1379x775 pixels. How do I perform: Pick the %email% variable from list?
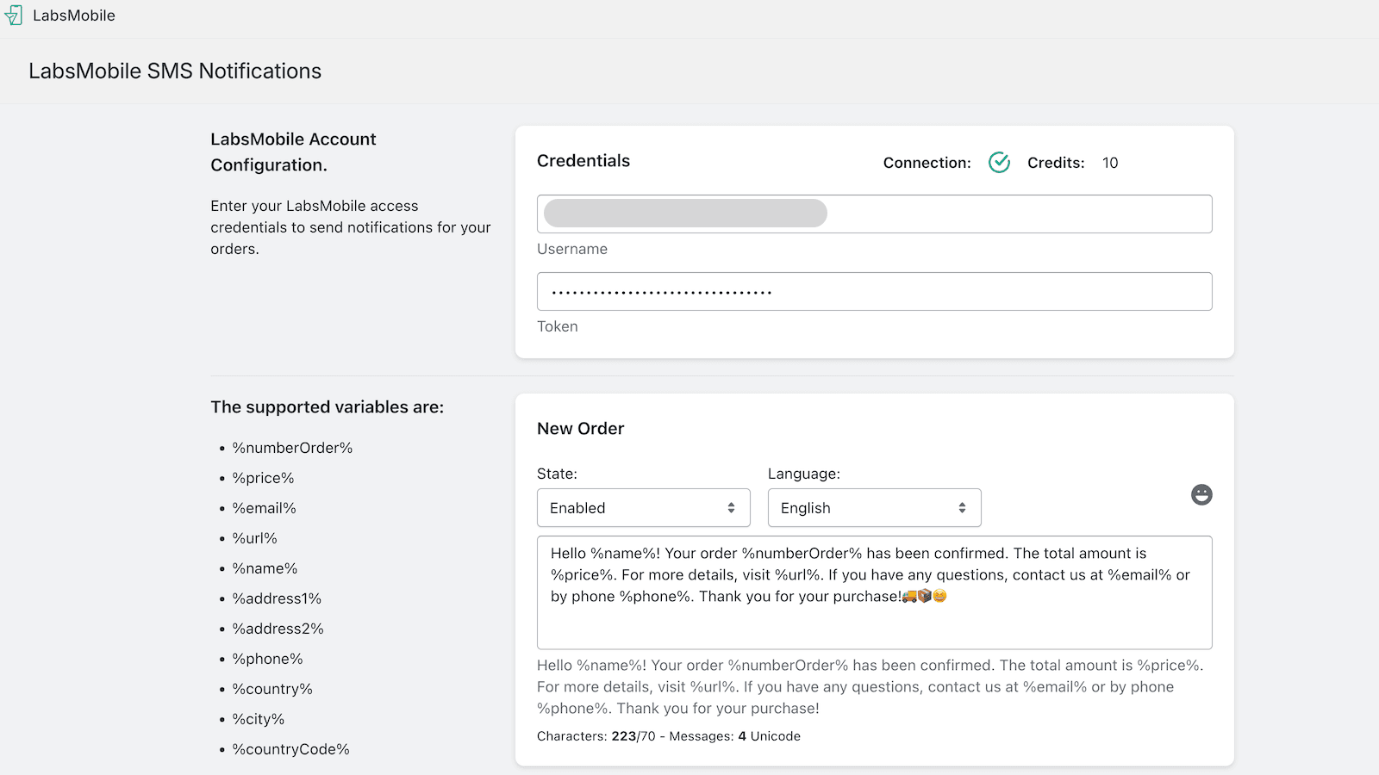tap(264, 508)
